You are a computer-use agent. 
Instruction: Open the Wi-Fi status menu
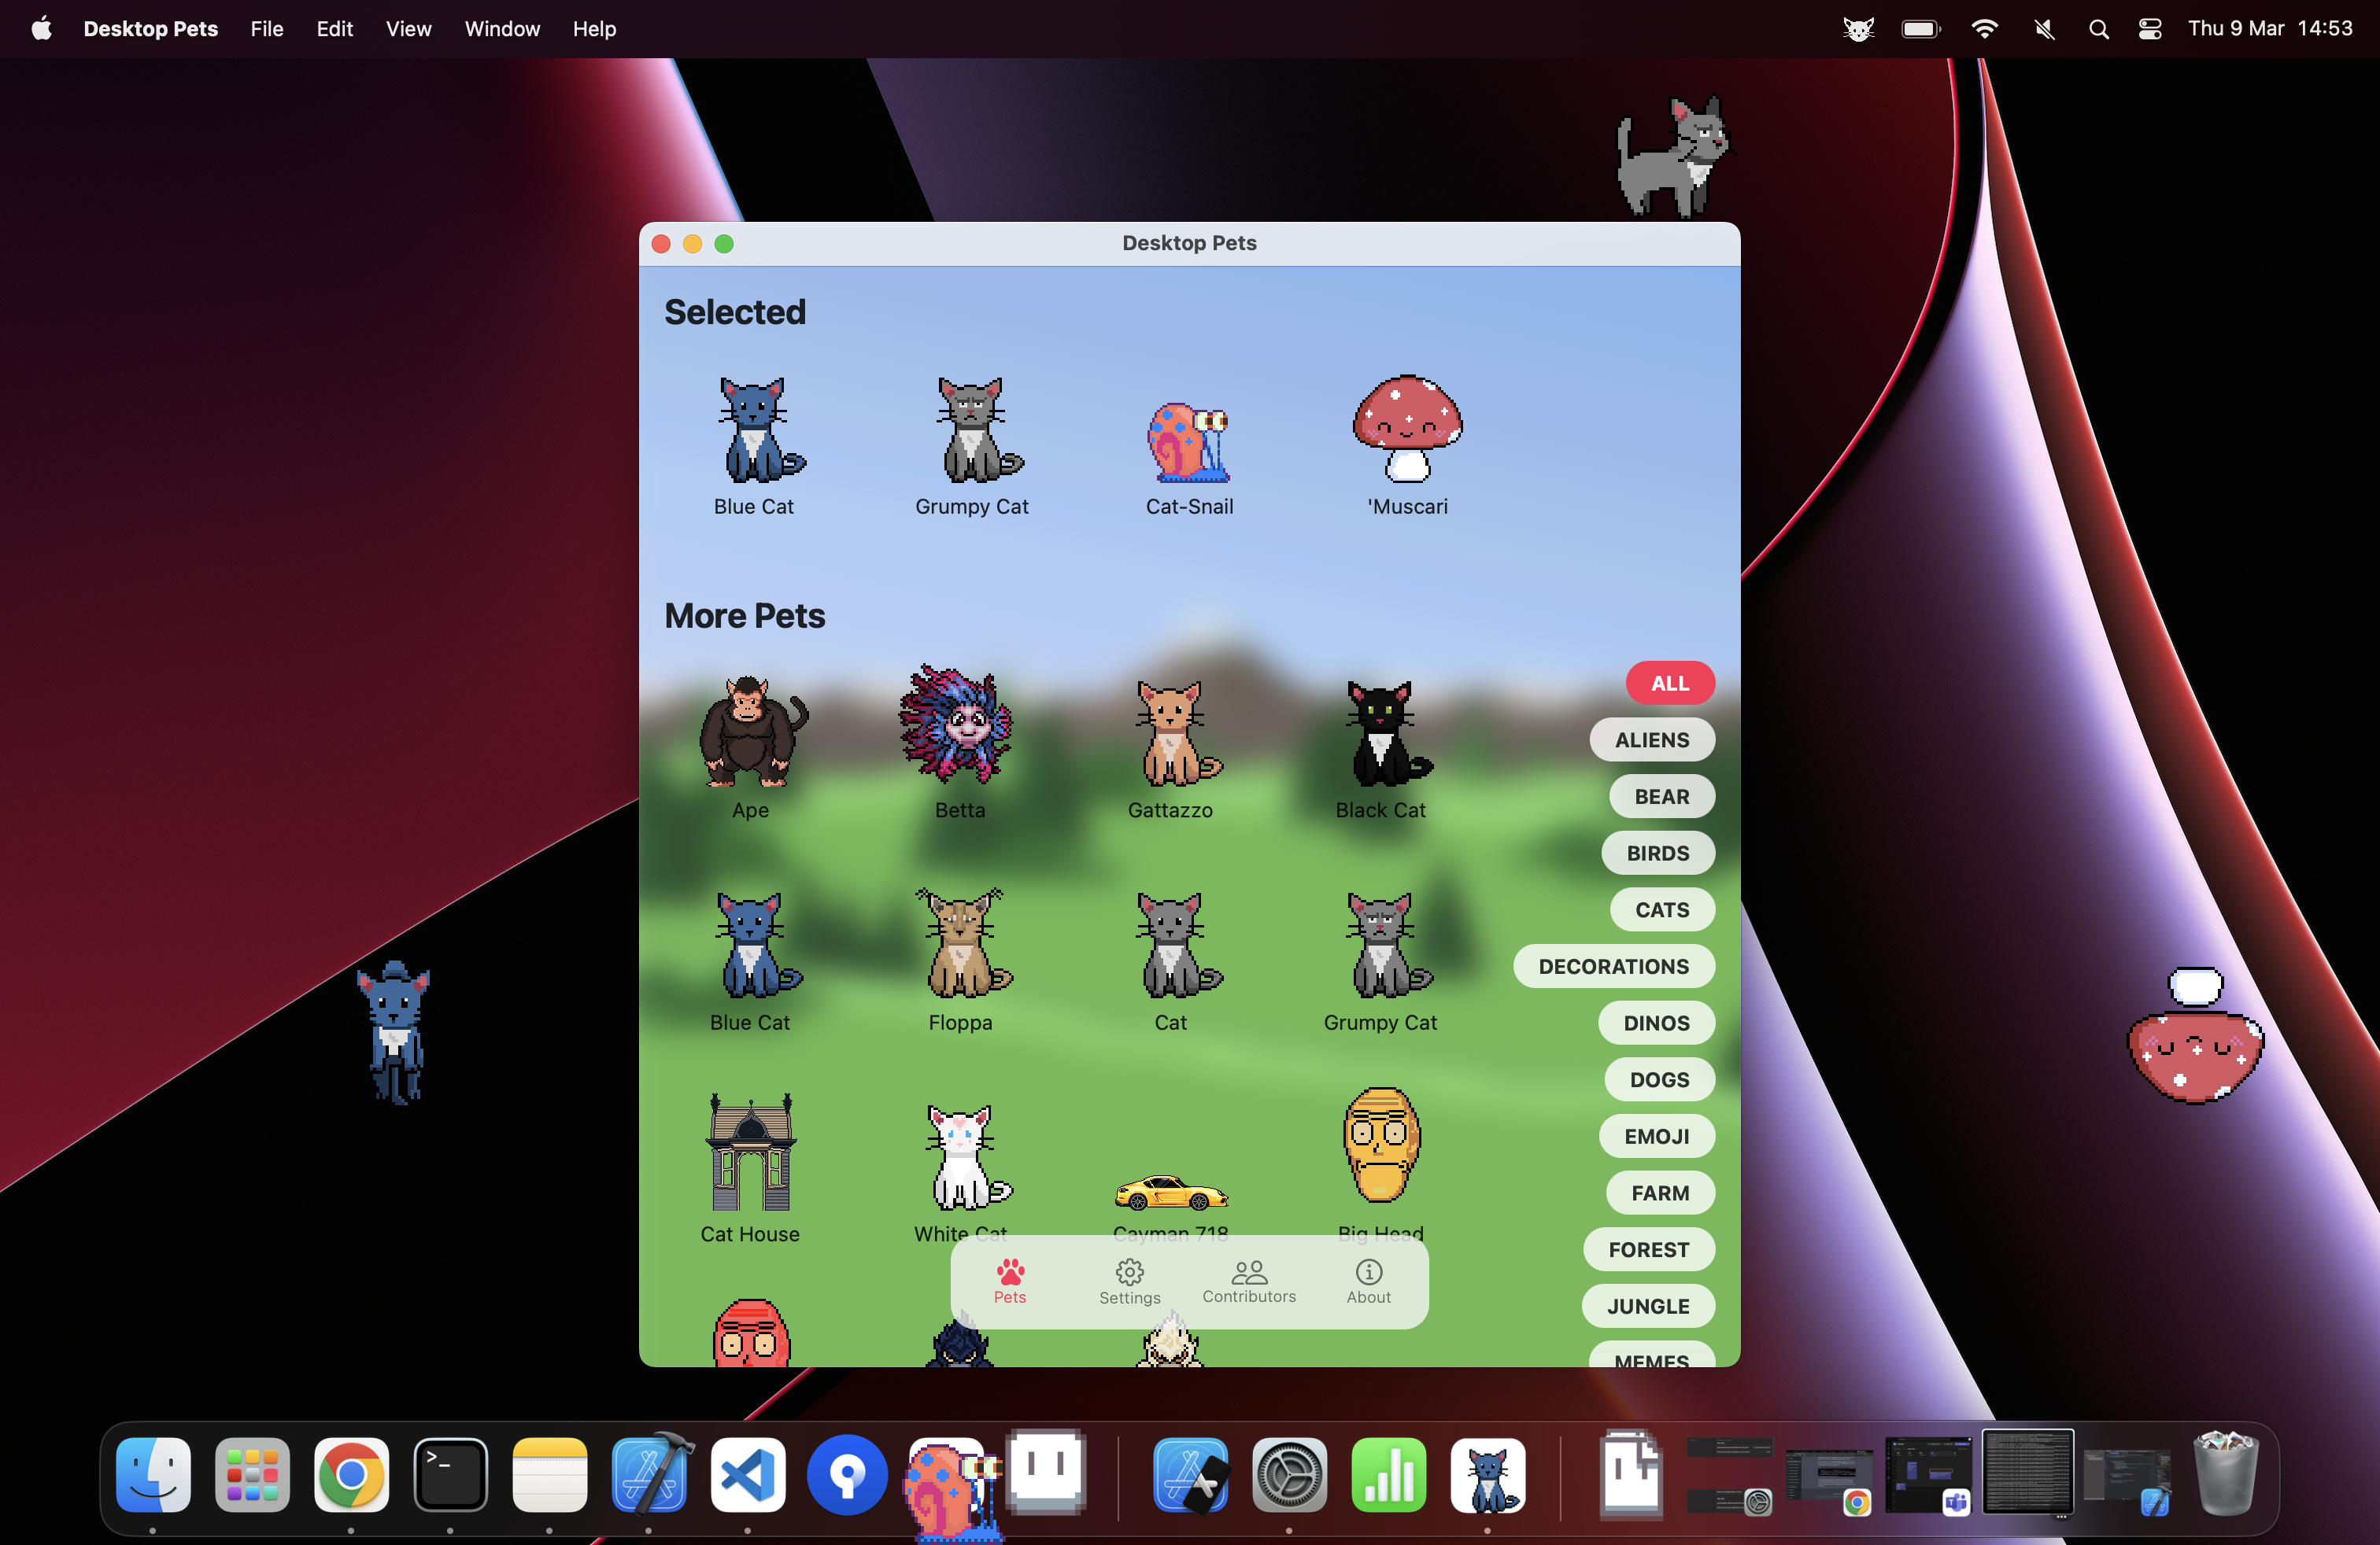(1984, 29)
